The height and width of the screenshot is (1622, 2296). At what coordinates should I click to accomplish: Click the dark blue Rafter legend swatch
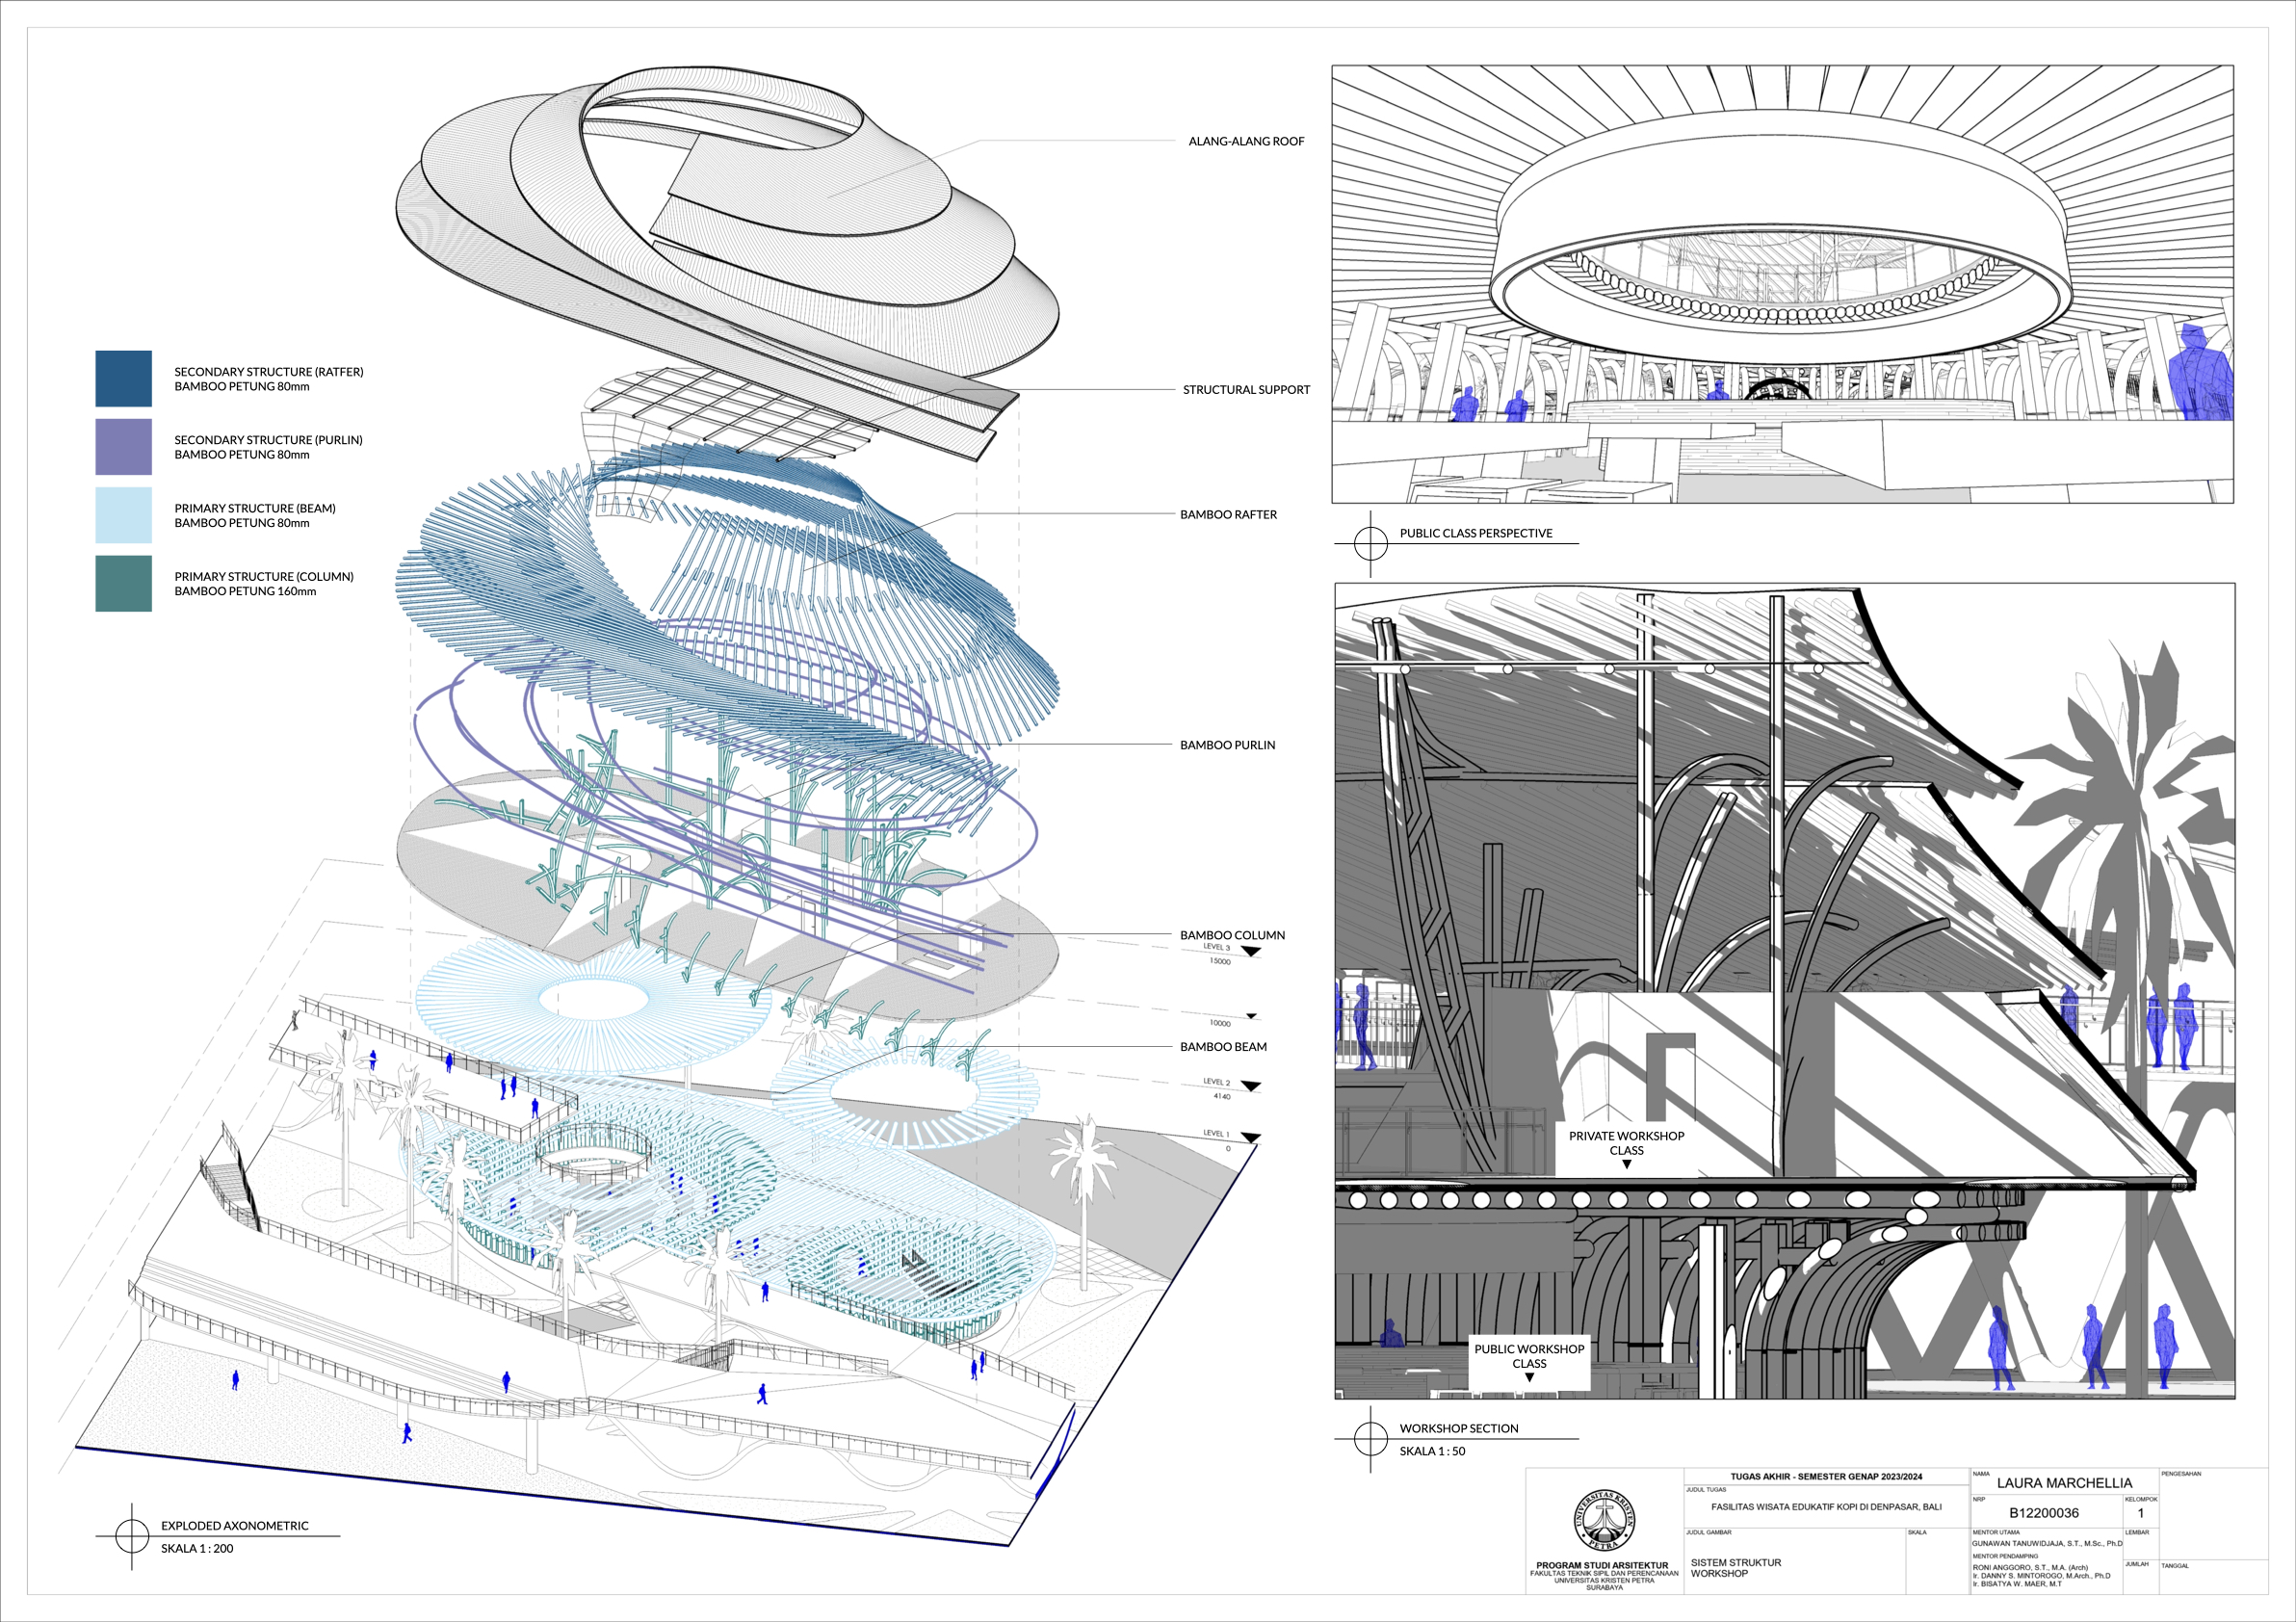(123, 378)
